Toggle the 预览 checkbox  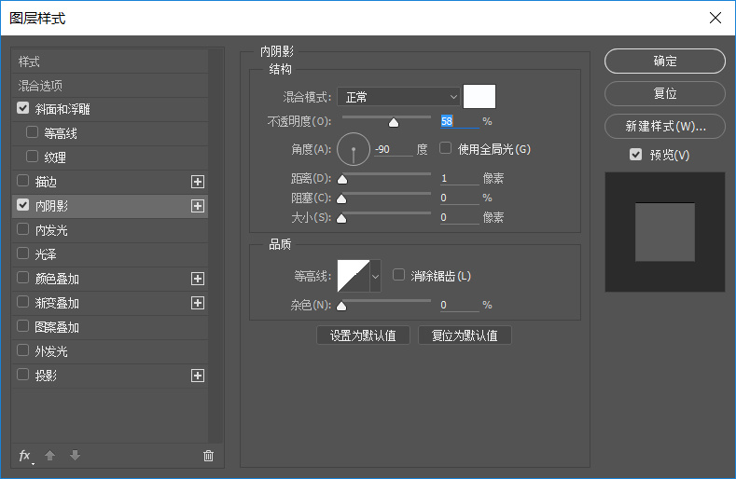click(636, 155)
